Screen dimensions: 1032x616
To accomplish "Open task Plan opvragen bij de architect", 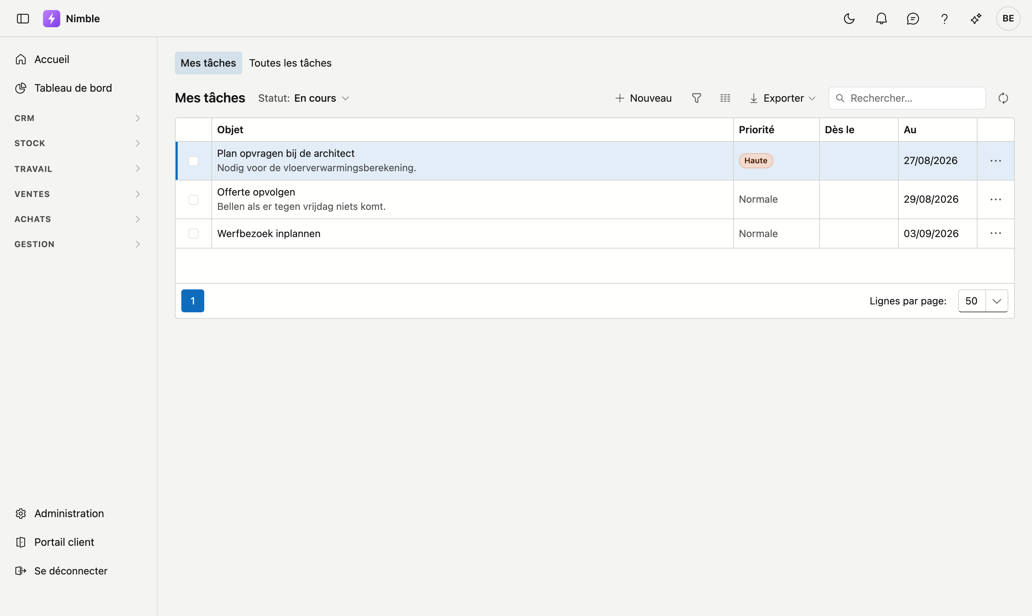I will coord(286,154).
